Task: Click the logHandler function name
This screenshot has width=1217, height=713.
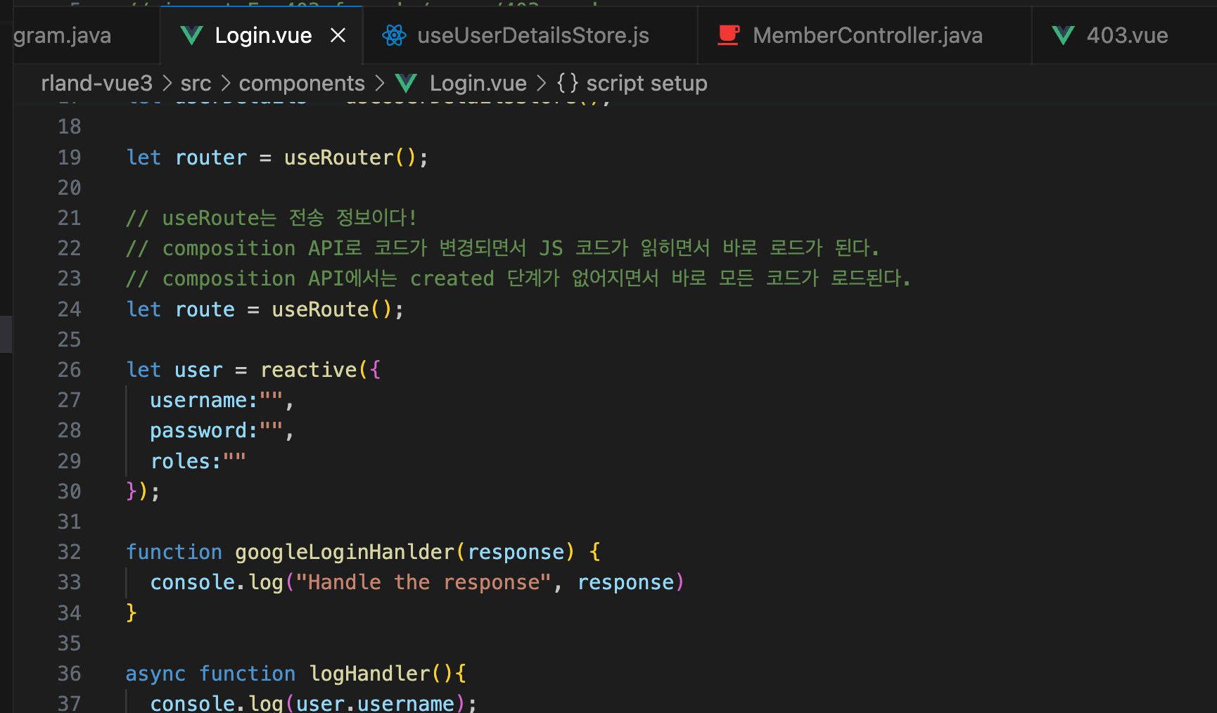Action: (x=369, y=674)
